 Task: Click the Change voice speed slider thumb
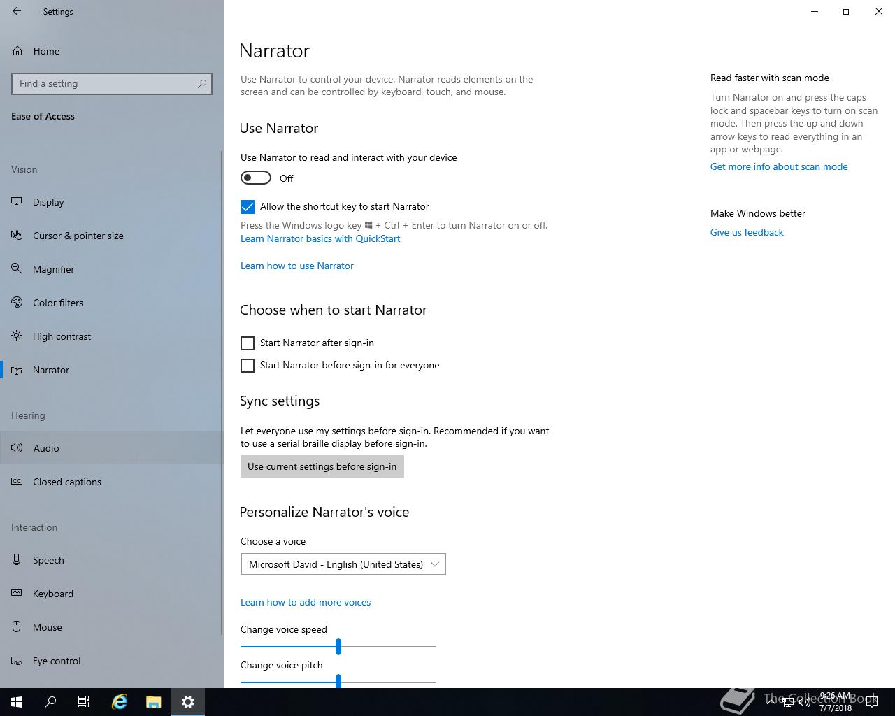[338, 647]
